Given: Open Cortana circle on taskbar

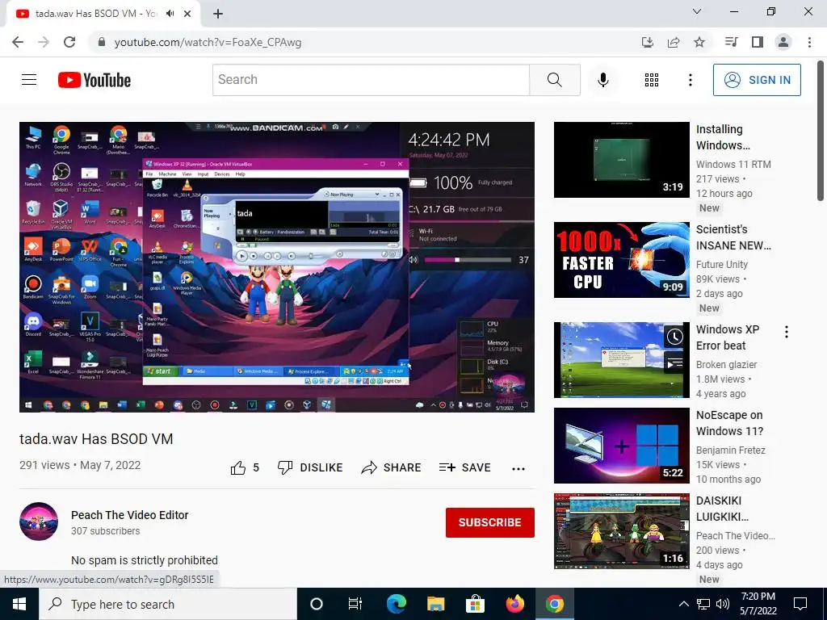Looking at the screenshot, I should [316, 604].
